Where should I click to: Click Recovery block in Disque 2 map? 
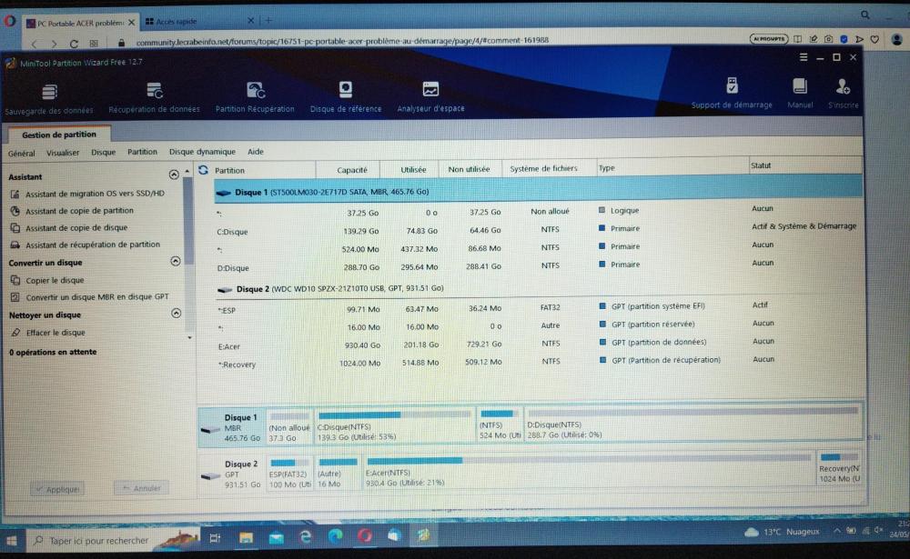[x=839, y=468]
